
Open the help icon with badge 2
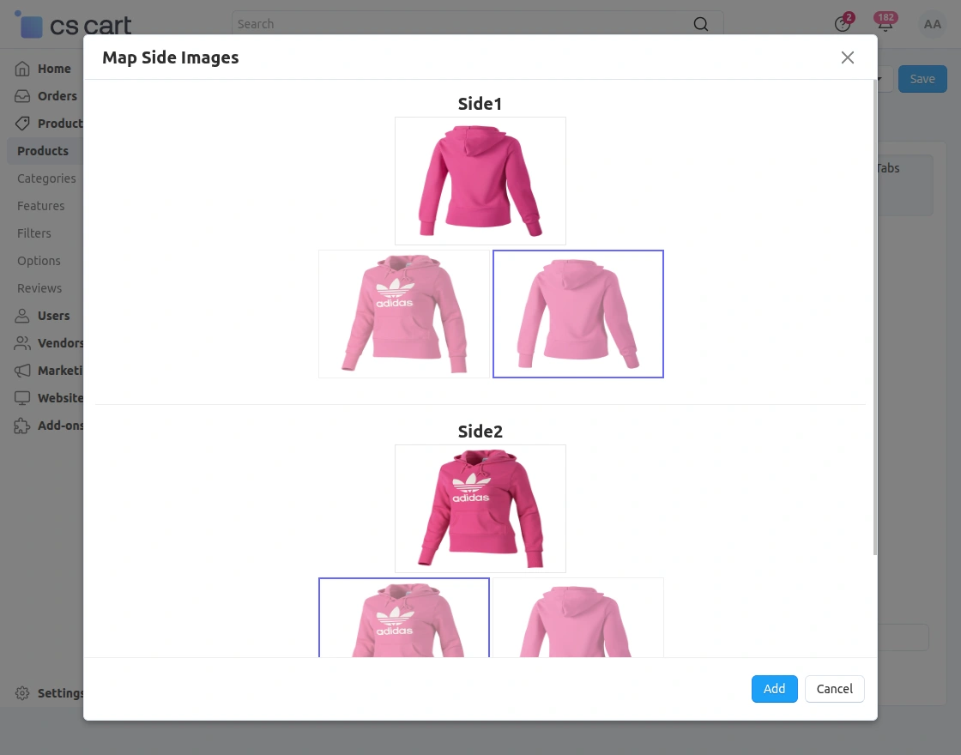tap(842, 24)
